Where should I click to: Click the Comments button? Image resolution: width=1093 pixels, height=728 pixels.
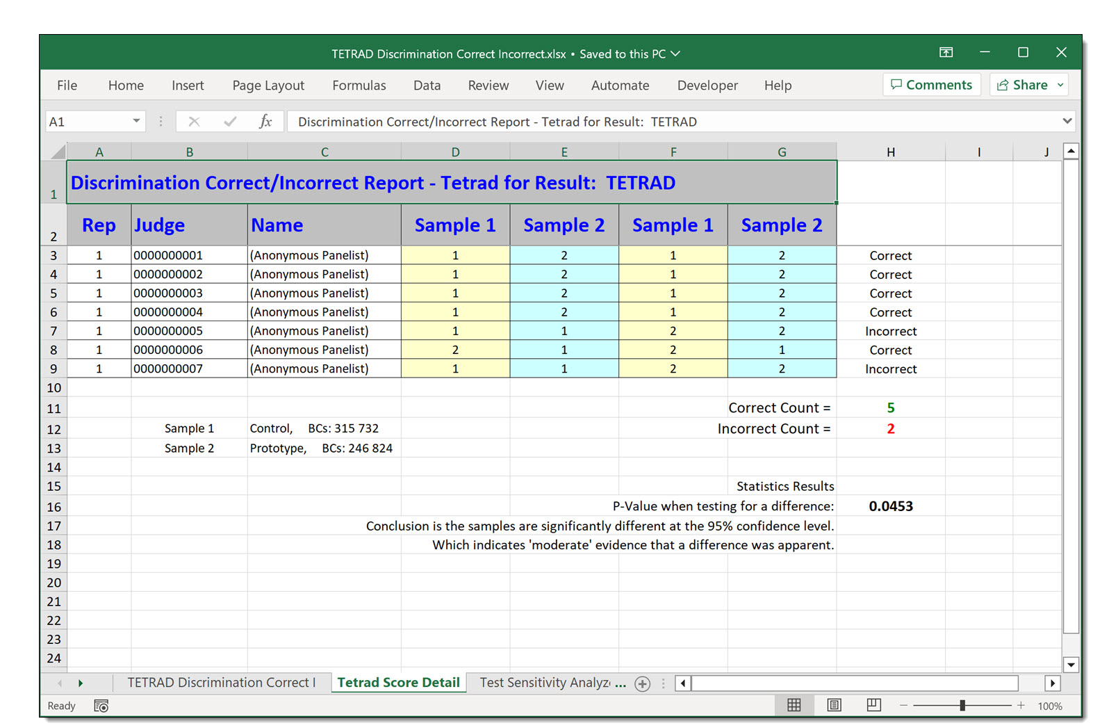coord(932,85)
